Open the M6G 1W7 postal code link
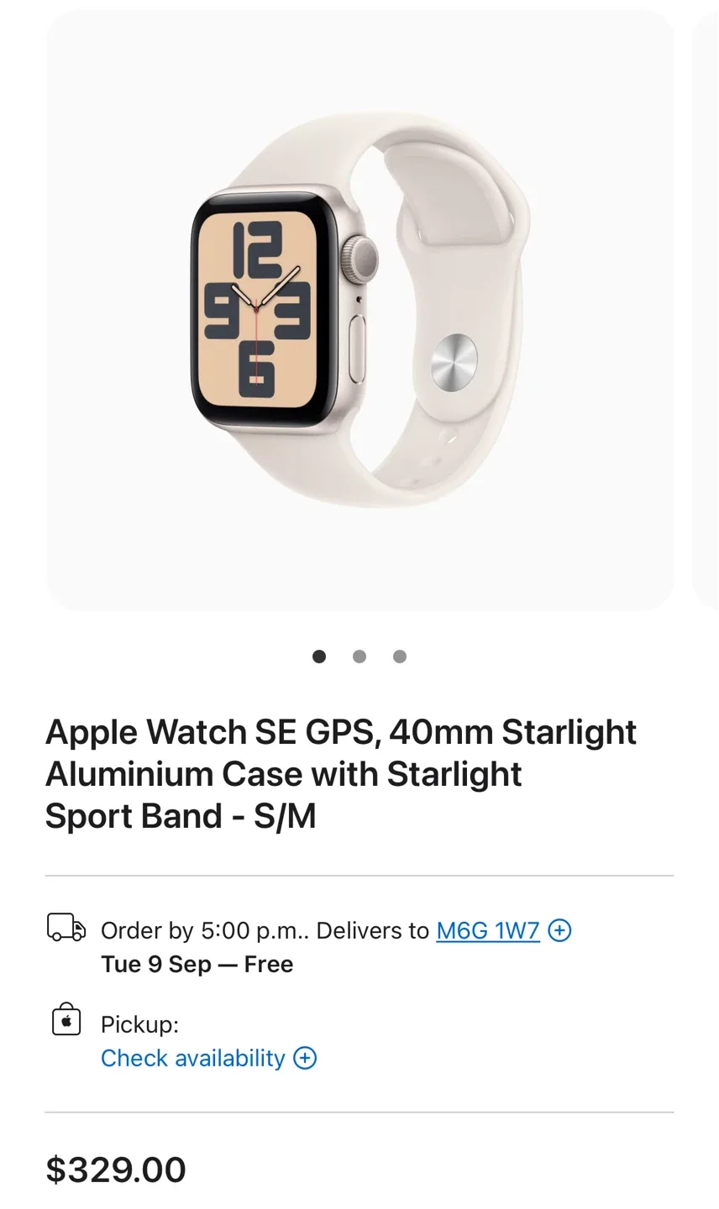The image size is (719, 1209). click(x=487, y=930)
